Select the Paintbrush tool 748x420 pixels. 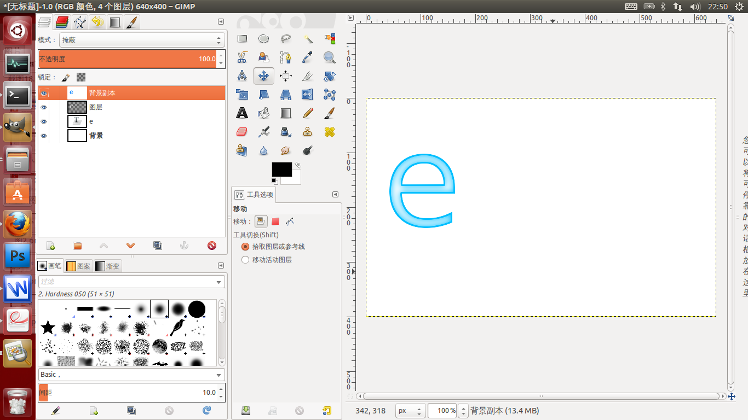click(329, 113)
